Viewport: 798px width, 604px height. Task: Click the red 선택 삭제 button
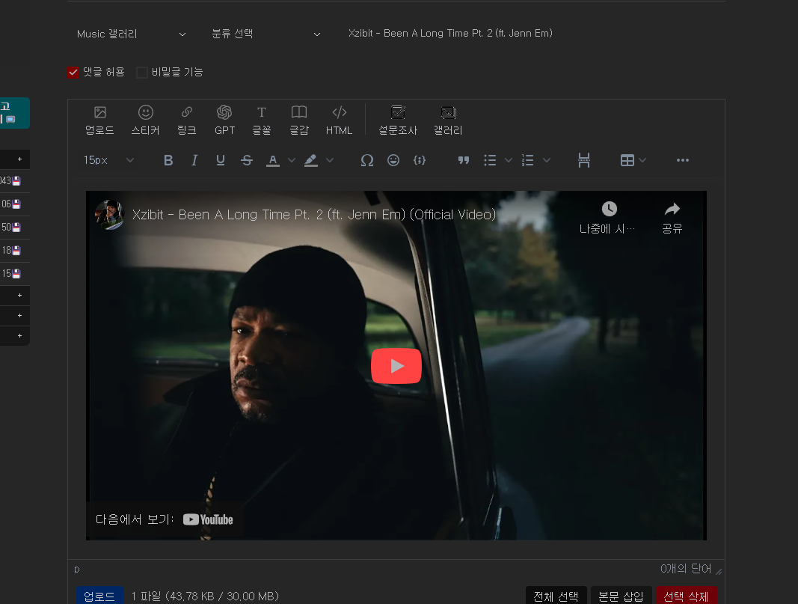686,596
